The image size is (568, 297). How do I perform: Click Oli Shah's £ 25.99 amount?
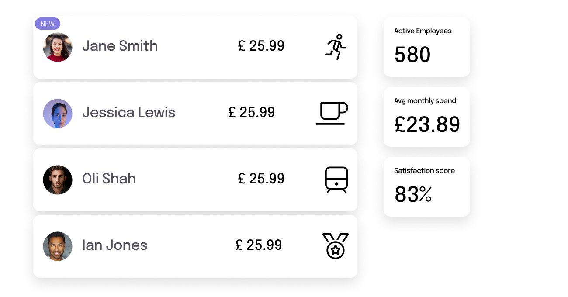click(x=261, y=179)
